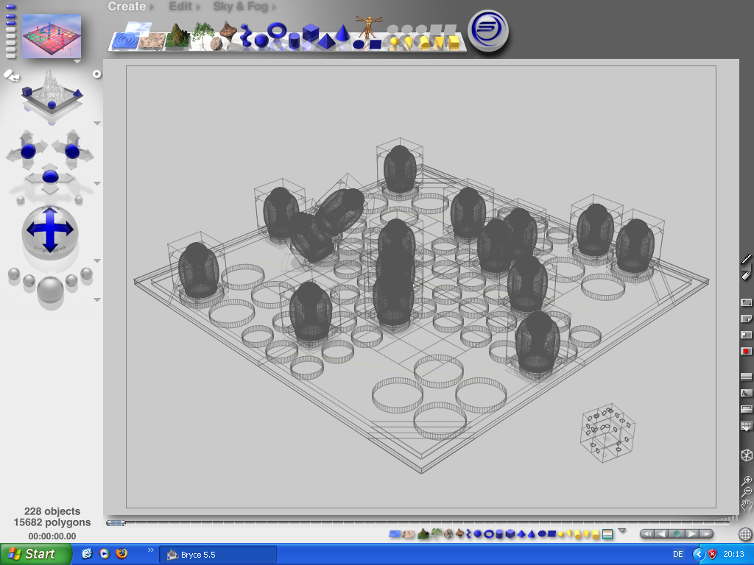The width and height of the screenshot is (754, 565).
Task: Create a terrain mountain object
Action: tap(178, 37)
